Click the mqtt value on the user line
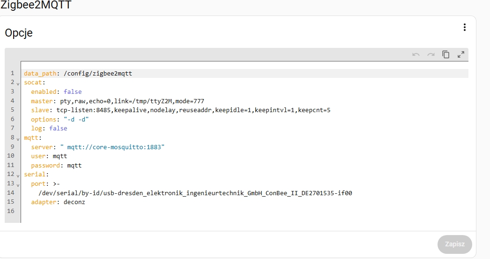Viewport: 490px width, 259px height. pos(60,156)
